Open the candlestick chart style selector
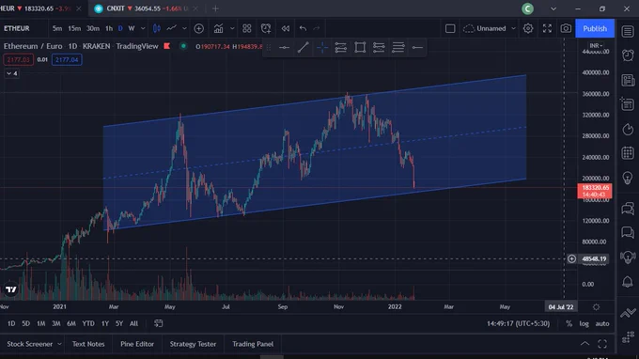Image resolution: width=639 pixels, height=359 pixels. click(x=157, y=28)
